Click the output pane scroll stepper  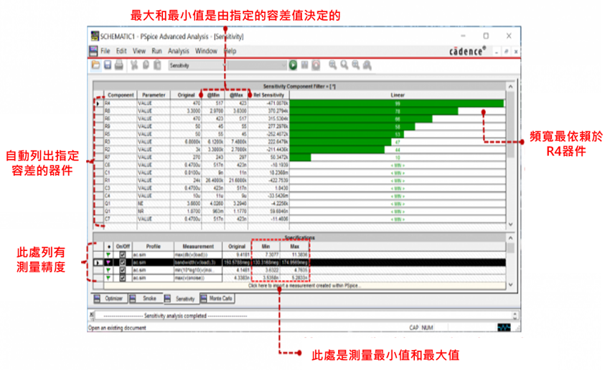515,316
